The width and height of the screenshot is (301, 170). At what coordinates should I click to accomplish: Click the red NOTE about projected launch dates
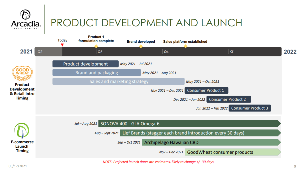pos(158,162)
